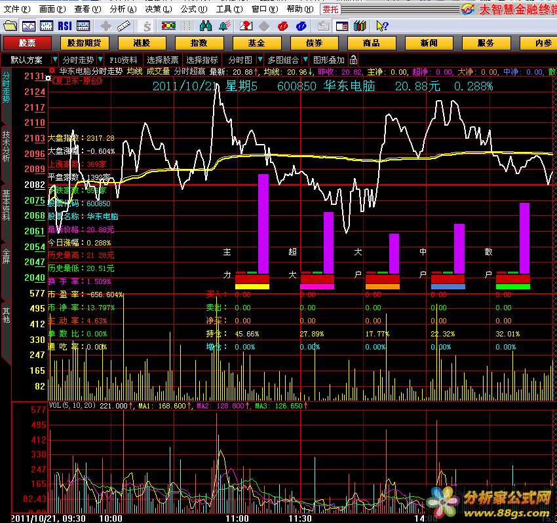Click the 成交量 indicator label in chart header
Screen dimensions: 557x523
[158, 71]
